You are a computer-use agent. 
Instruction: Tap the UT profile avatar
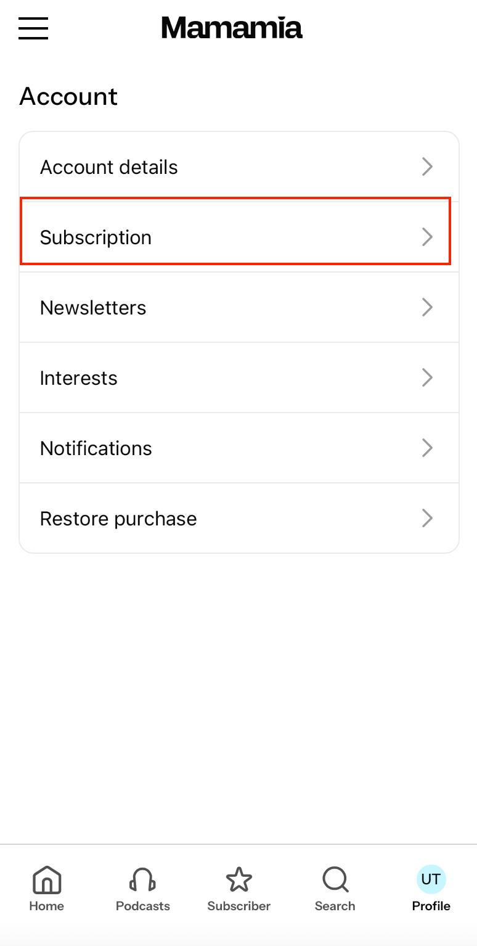pos(431,879)
